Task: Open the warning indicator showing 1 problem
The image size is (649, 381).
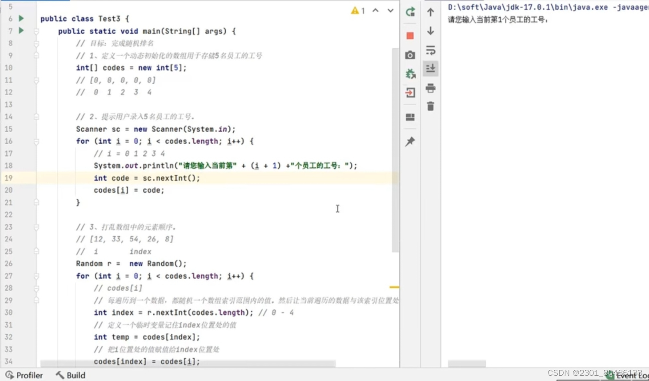Action: (x=358, y=11)
